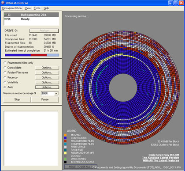The width and height of the screenshot is (185, 171).
Task: Choose the Consolidate defrag method
Action: coord(5,68)
